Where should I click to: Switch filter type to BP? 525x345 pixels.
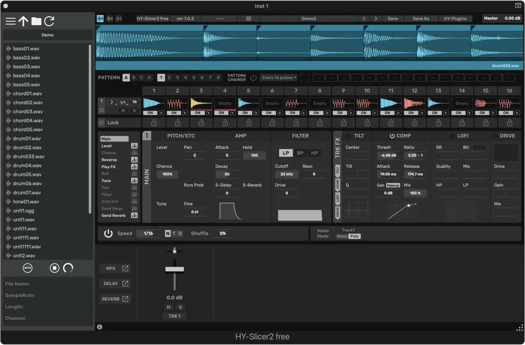300,153
